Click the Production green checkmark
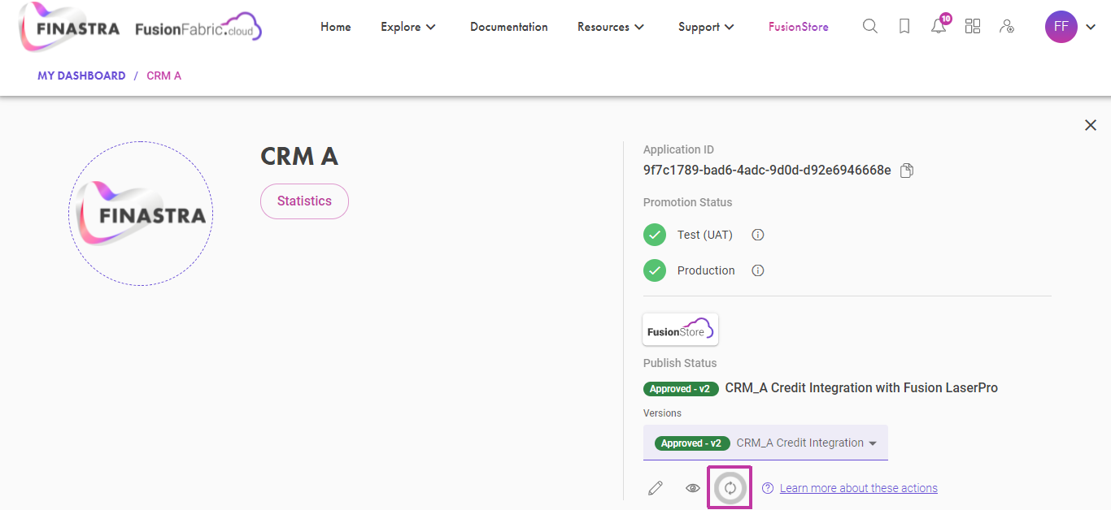Viewport: 1111px width, 510px height. [x=655, y=270]
